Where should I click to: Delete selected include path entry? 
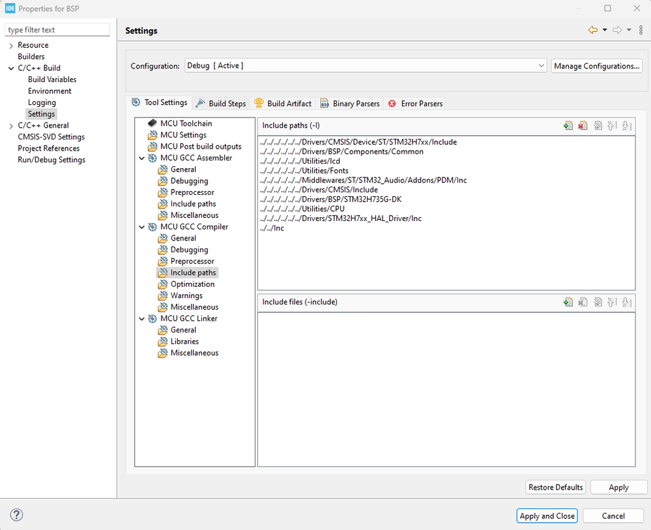[583, 125]
